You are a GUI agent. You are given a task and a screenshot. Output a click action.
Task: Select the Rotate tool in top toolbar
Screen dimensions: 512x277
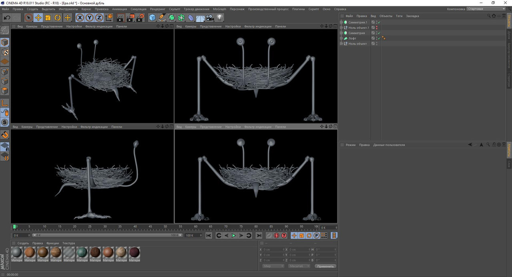pyautogui.click(x=58, y=18)
